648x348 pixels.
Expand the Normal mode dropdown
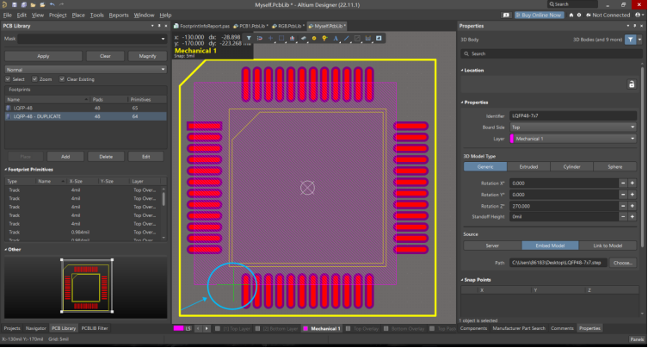click(83, 69)
